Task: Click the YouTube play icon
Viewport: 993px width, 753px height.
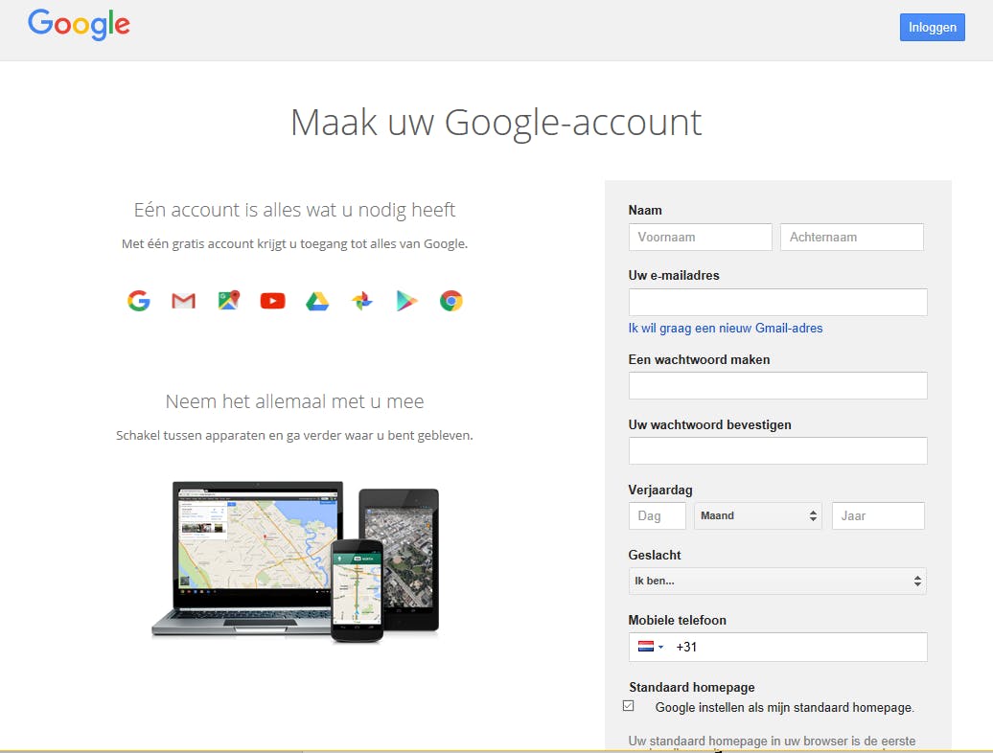Action: [x=273, y=301]
